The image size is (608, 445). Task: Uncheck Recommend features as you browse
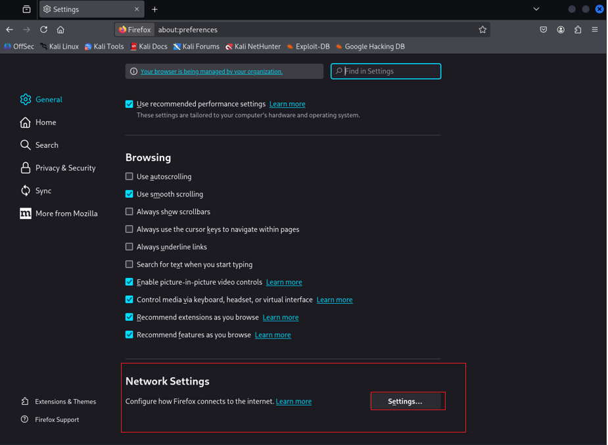tap(129, 335)
